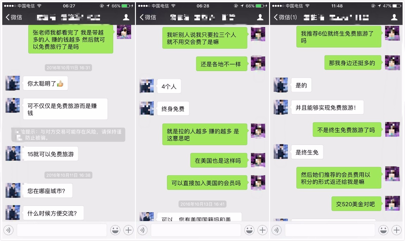
Task: Open the emoji picker in the middle chat
Action: click(249, 230)
